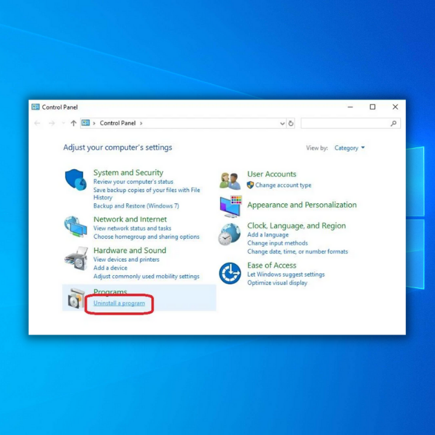This screenshot has width=435, height=435.
Task: Open the User Accounts heading link
Action: coord(272,174)
